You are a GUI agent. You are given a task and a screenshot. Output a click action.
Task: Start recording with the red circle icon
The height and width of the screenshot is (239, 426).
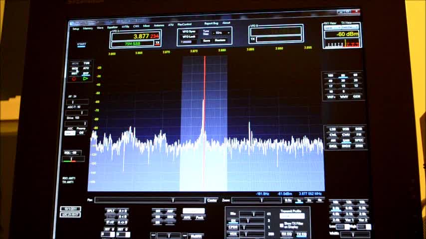[x=74, y=79]
